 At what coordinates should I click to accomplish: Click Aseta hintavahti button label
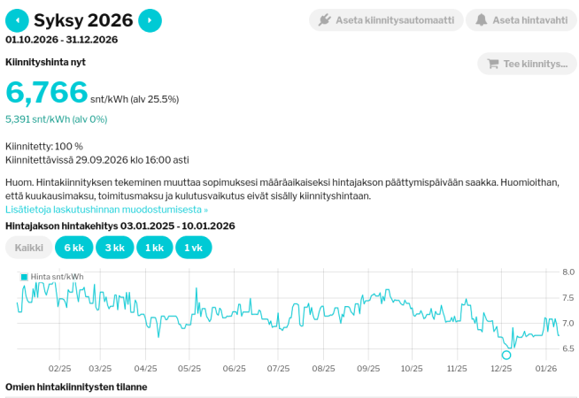[x=530, y=20]
